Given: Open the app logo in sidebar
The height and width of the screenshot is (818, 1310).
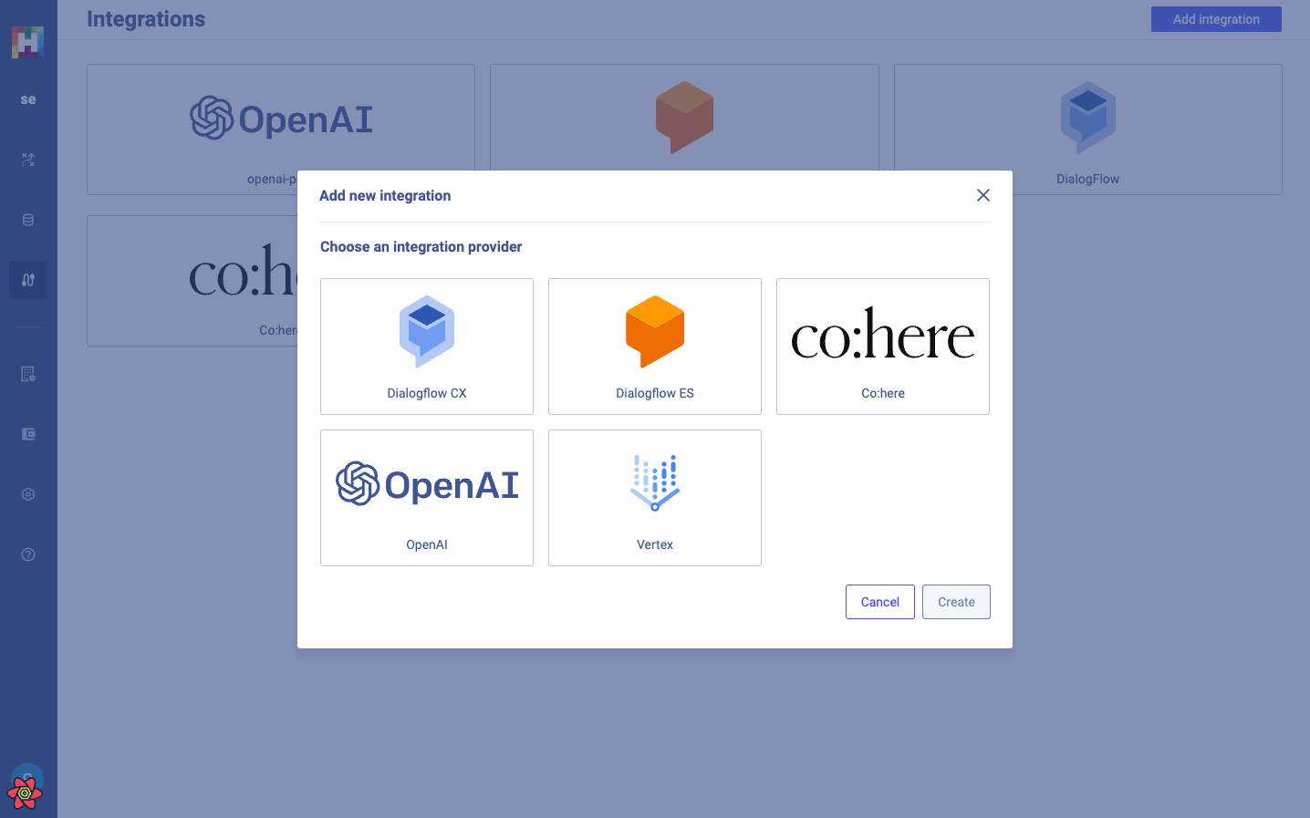Looking at the screenshot, I should coord(27,42).
